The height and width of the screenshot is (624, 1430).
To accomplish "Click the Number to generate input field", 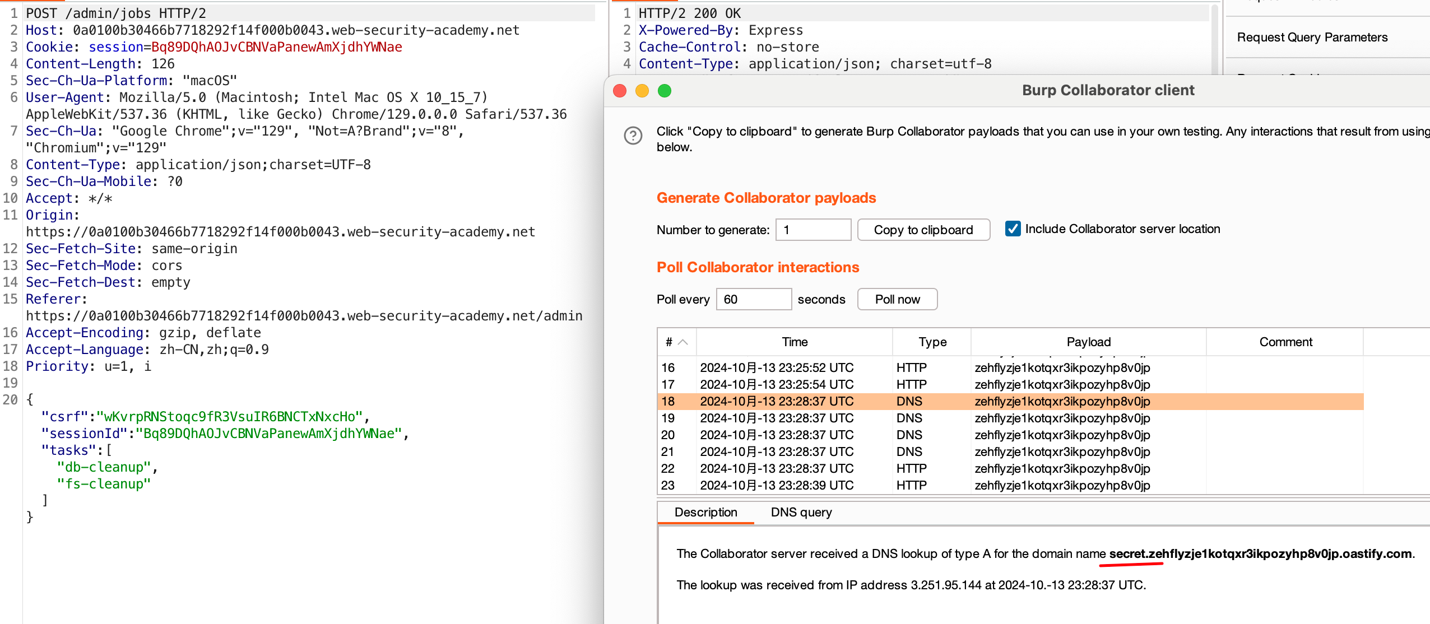I will 813,230.
